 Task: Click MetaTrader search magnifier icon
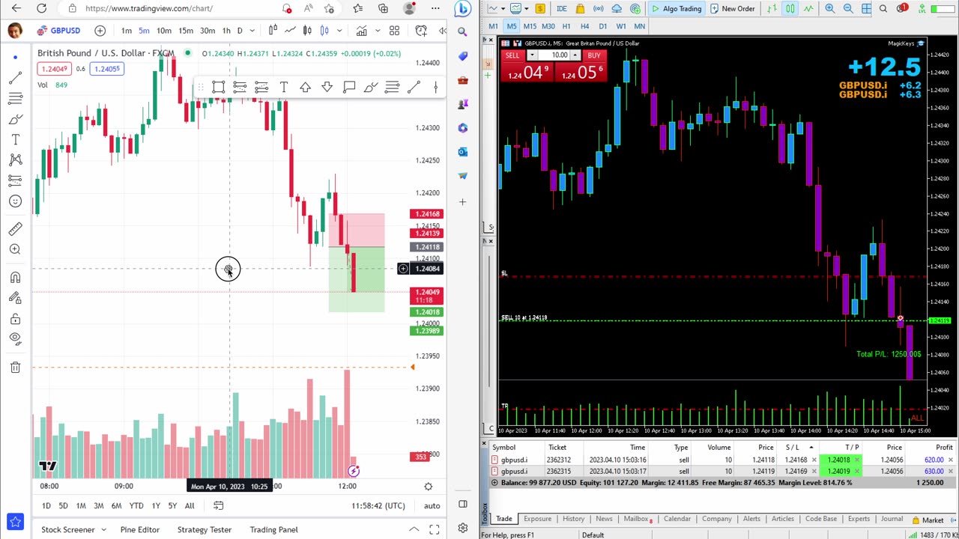pyautogui.click(x=883, y=8)
